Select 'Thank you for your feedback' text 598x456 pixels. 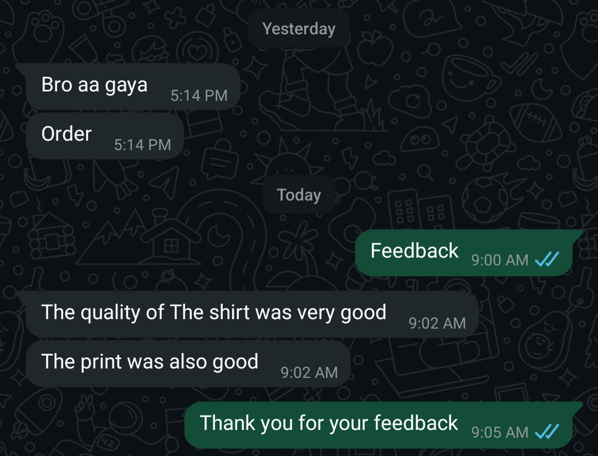tap(329, 423)
